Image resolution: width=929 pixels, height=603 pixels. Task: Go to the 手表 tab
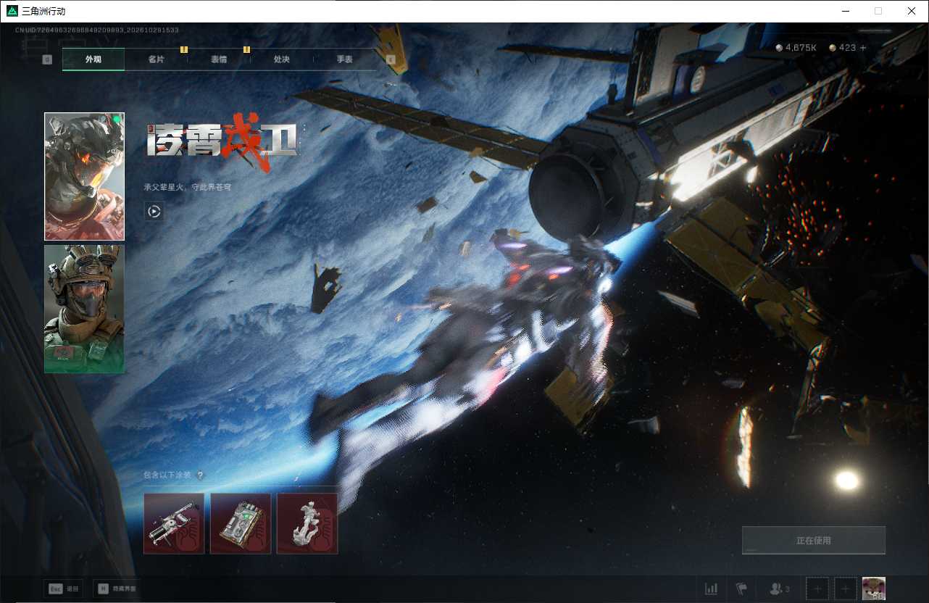[344, 59]
